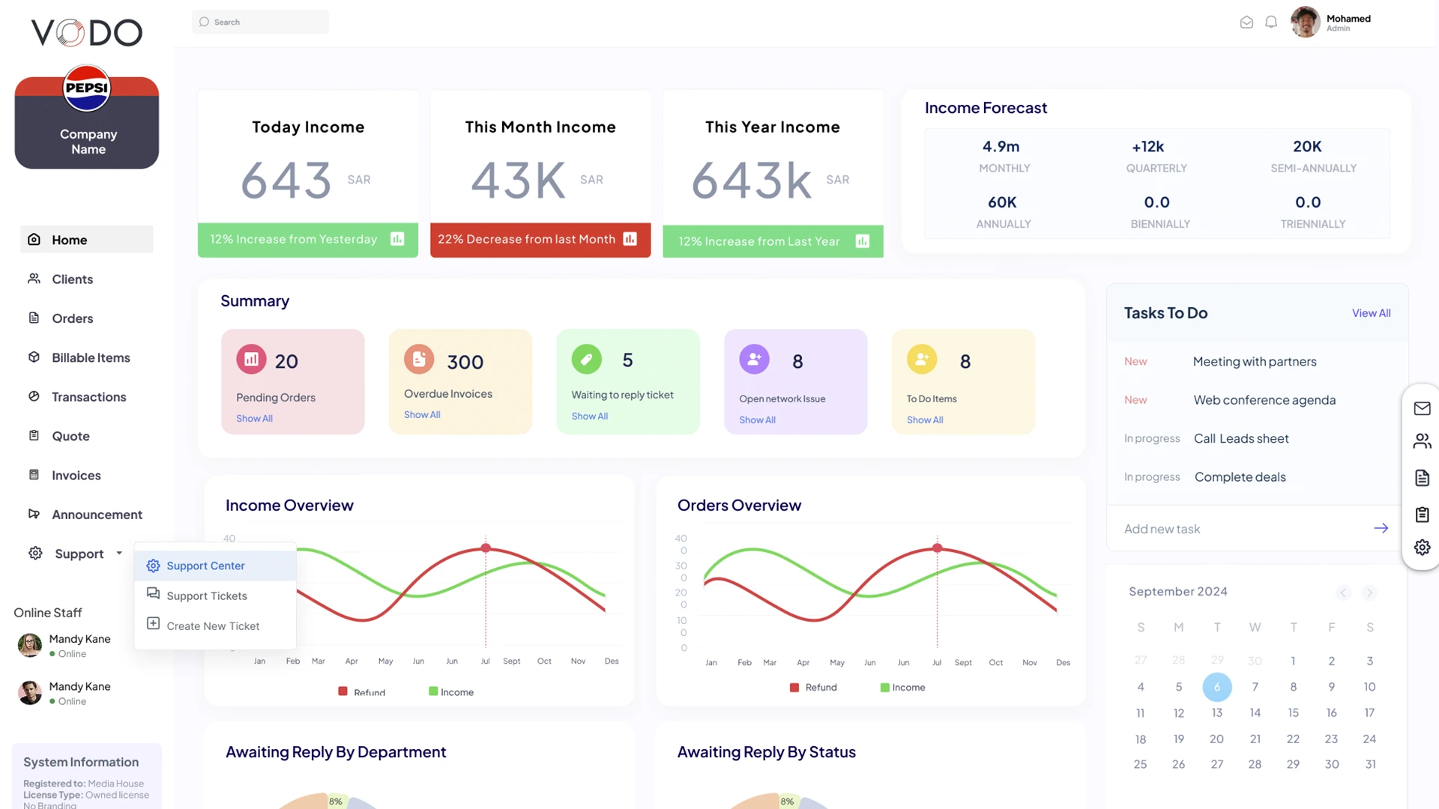Show all Pending Orders
The width and height of the screenshot is (1439, 809).
click(x=254, y=418)
